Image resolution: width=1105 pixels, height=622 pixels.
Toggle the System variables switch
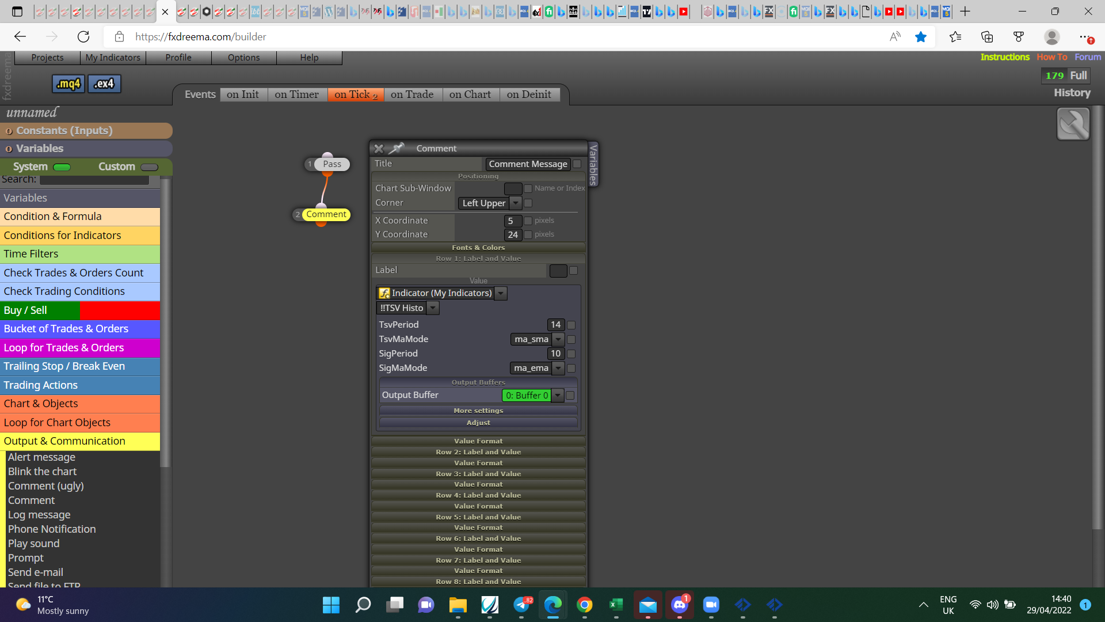(62, 167)
